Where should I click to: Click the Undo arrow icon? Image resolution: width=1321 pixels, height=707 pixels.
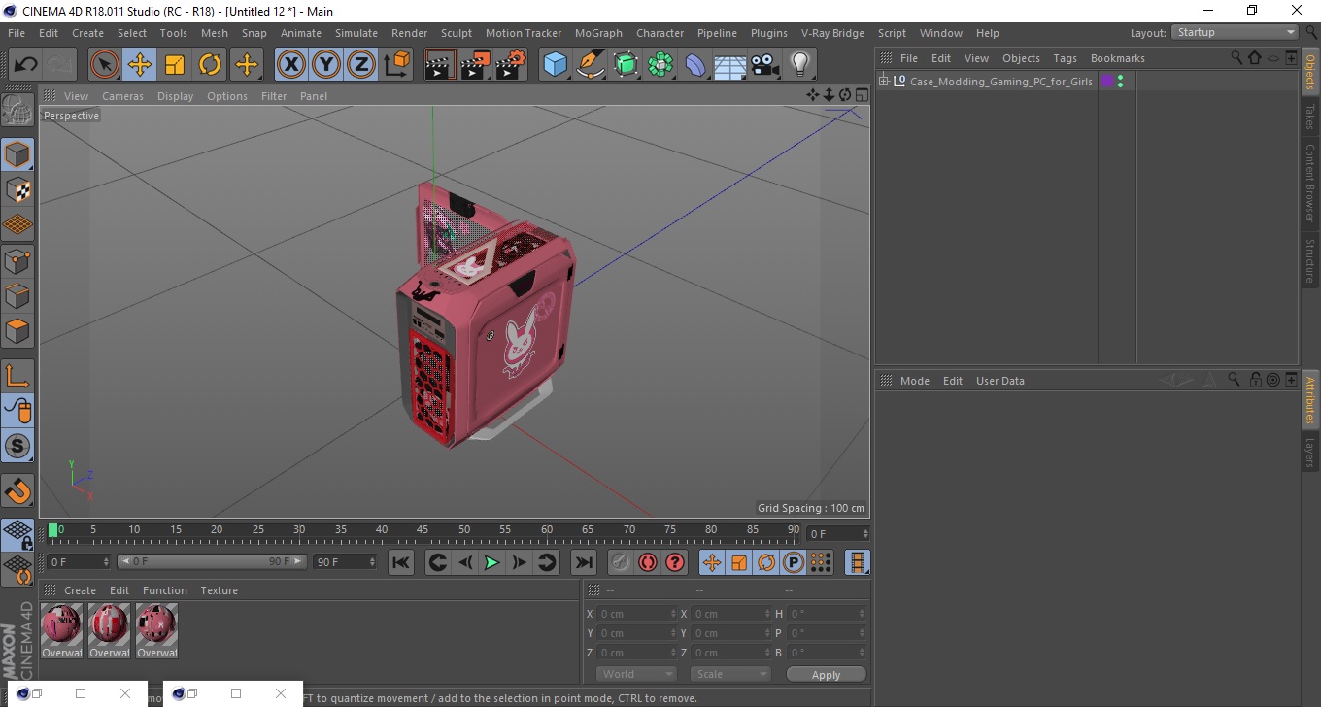tap(25, 65)
